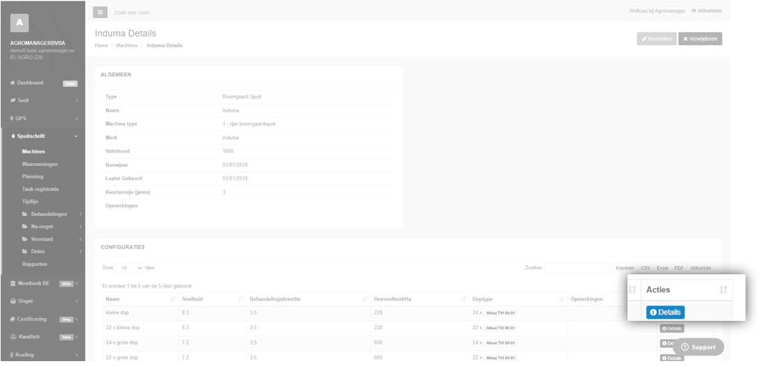Export the table to Excel

click(662, 268)
